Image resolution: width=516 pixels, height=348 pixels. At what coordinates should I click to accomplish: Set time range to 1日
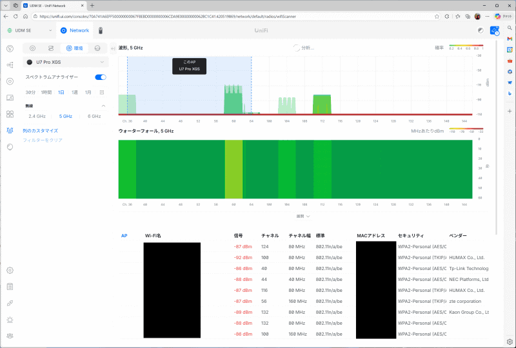(61, 92)
